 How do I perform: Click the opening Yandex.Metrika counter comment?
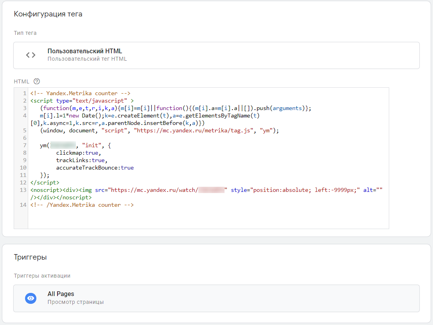pyautogui.click(x=80, y=93)
